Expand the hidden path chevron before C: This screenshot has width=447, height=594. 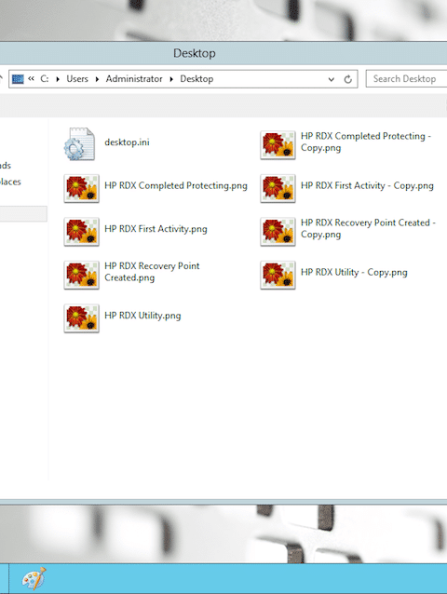(x=31, y=78)
